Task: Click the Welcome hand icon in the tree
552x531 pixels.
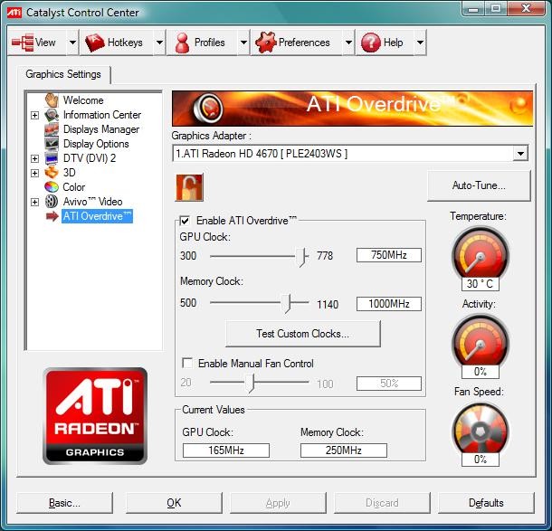Action: coord(52,100)
